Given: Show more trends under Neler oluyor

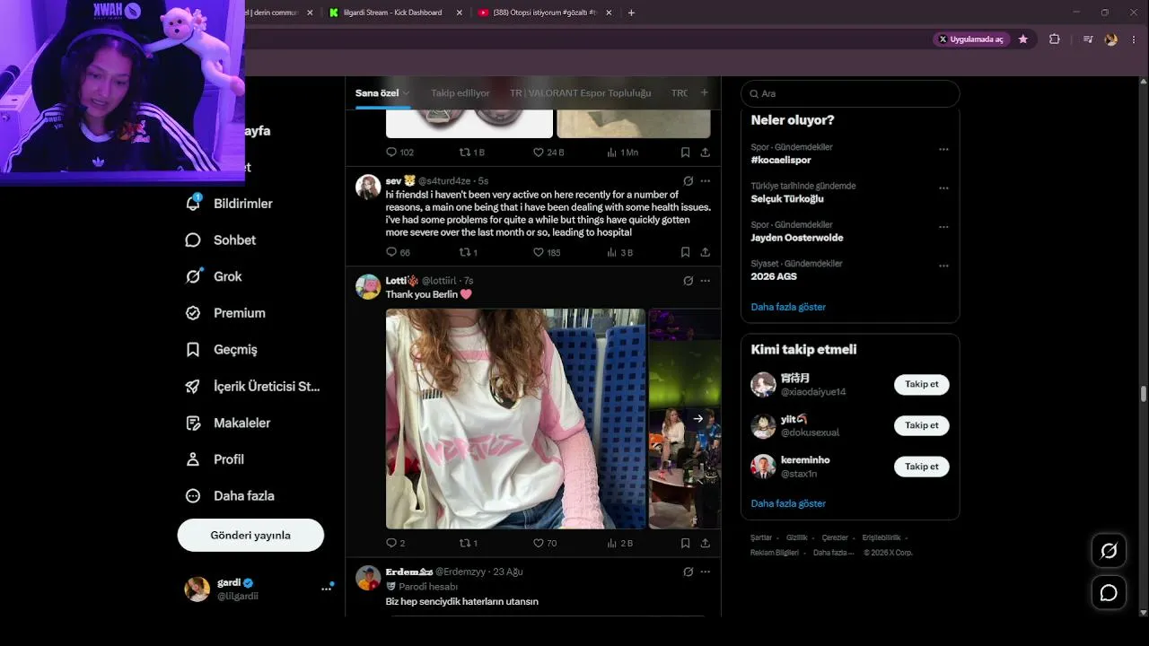Looking at the screenshot, I should coord(788,307).
